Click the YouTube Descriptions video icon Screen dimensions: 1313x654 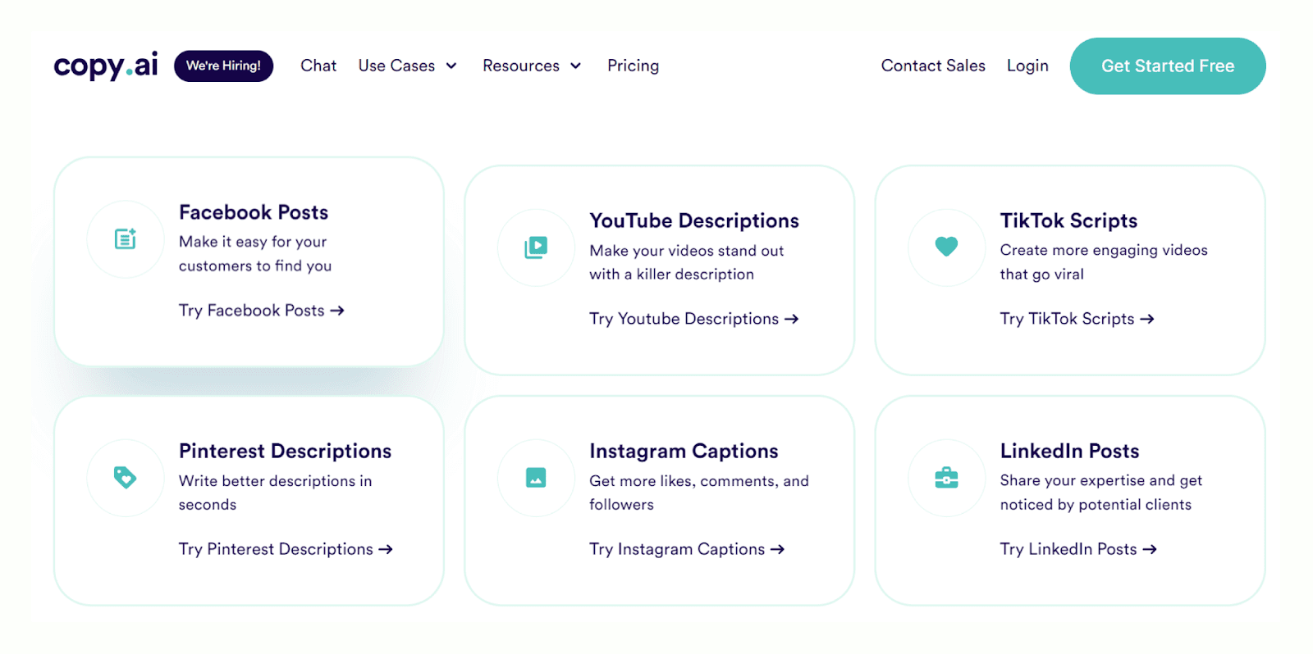pyautogui.click(x=536, y=247)
